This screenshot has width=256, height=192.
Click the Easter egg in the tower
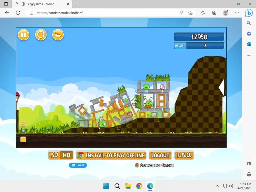click(162, 87)
